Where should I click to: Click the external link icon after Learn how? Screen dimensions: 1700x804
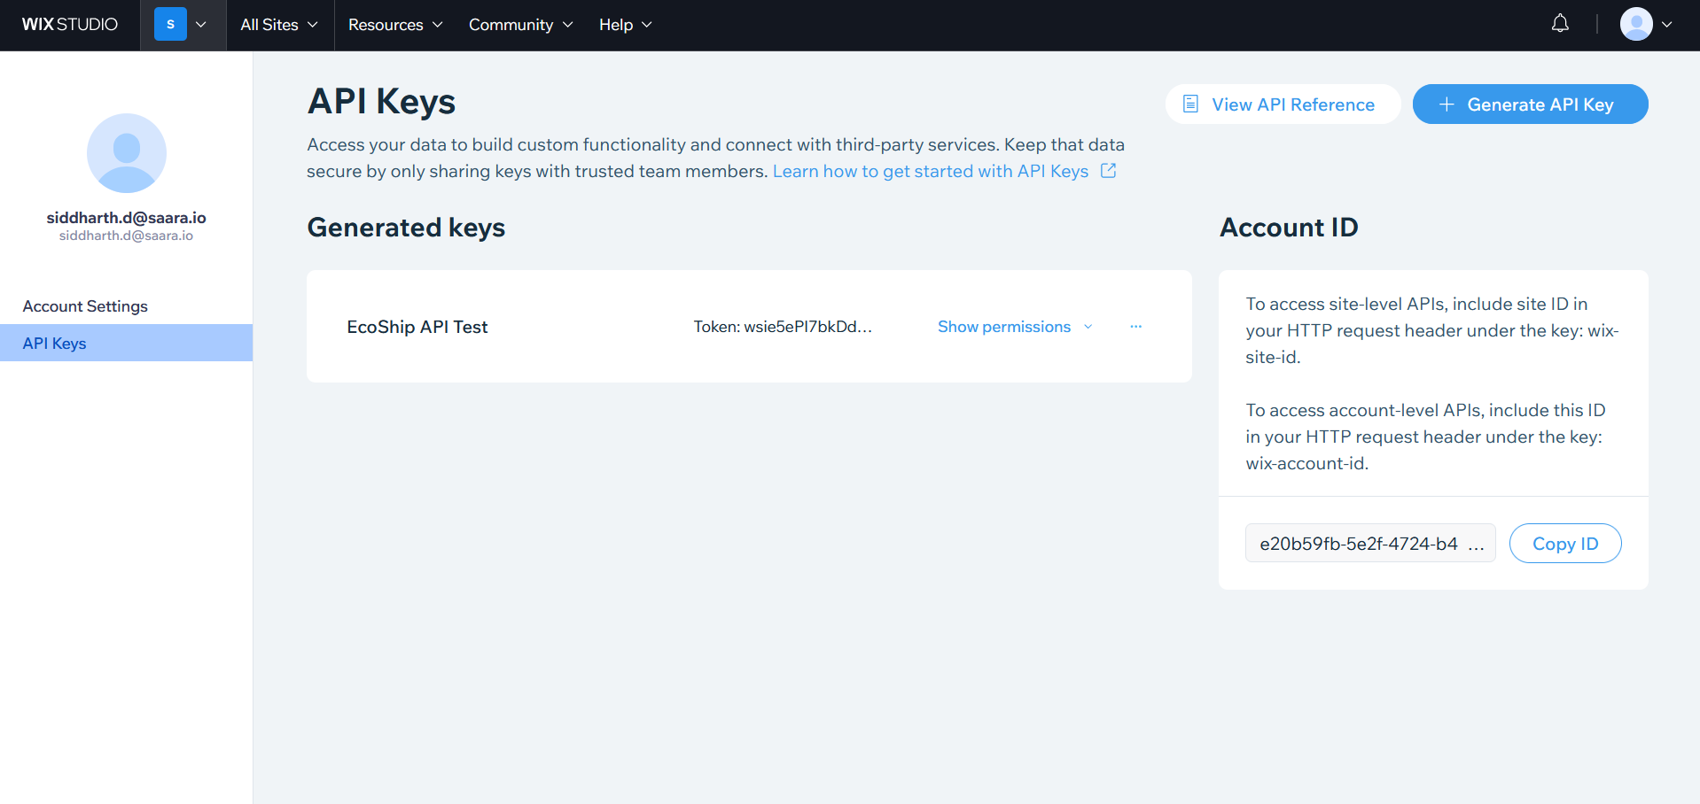pos(1108,171)
